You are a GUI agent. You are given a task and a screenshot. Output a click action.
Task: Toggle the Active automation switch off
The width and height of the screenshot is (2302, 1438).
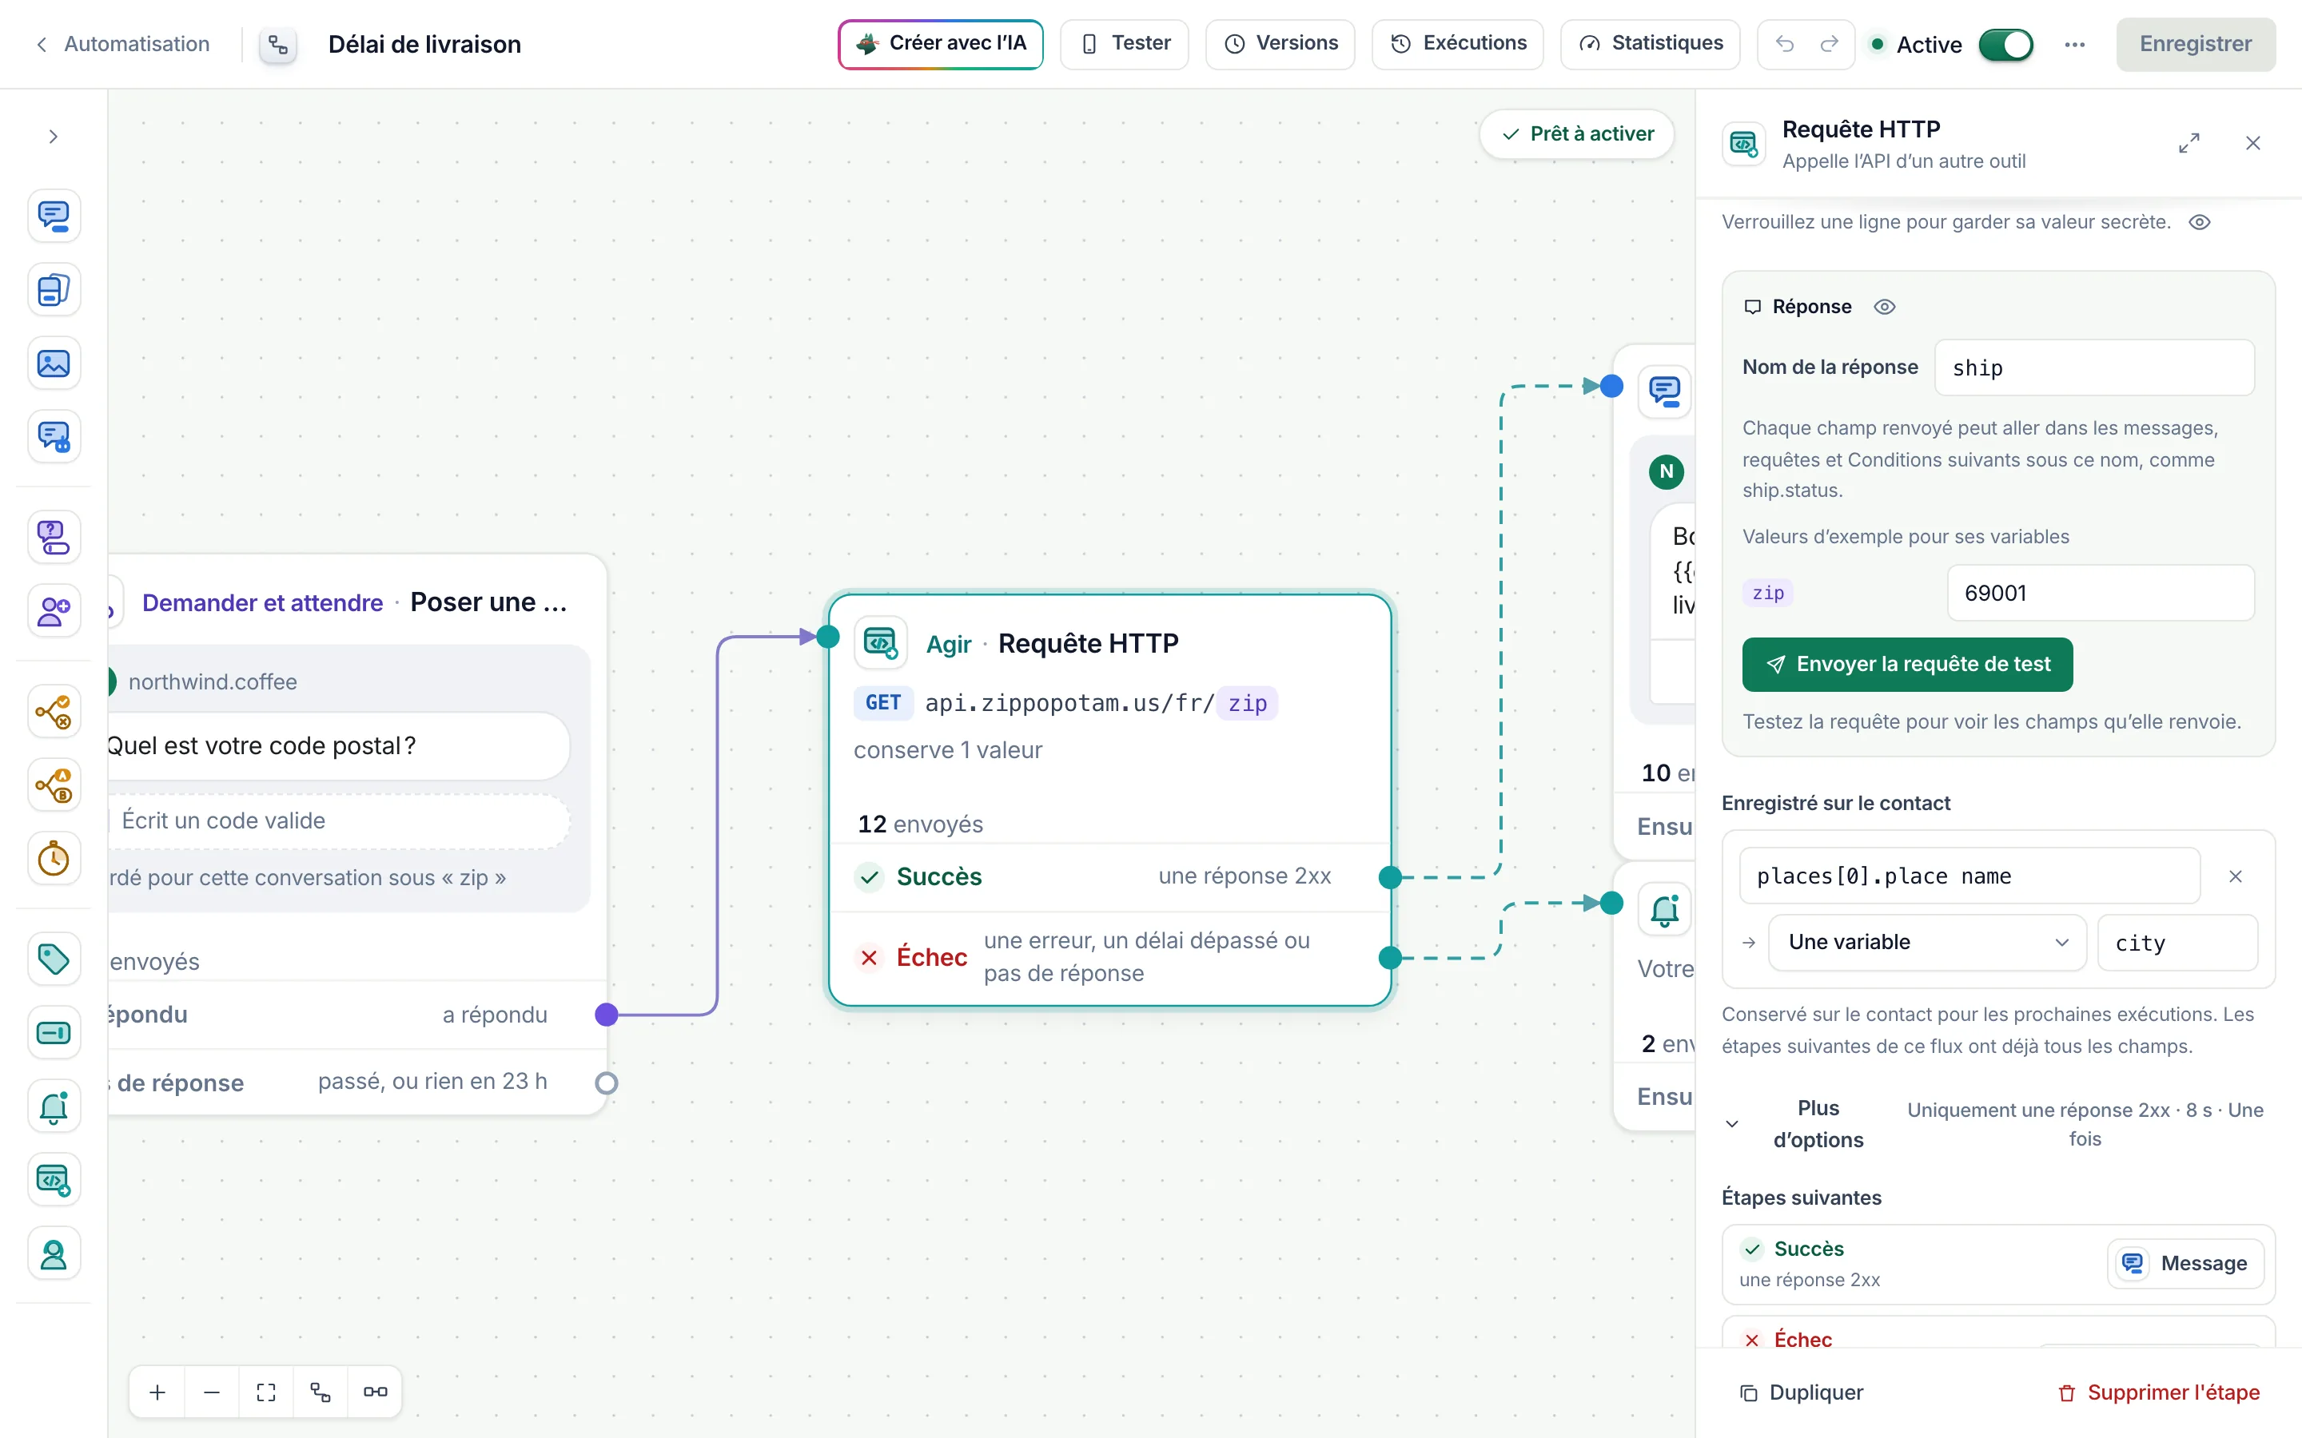(2005, 45)
